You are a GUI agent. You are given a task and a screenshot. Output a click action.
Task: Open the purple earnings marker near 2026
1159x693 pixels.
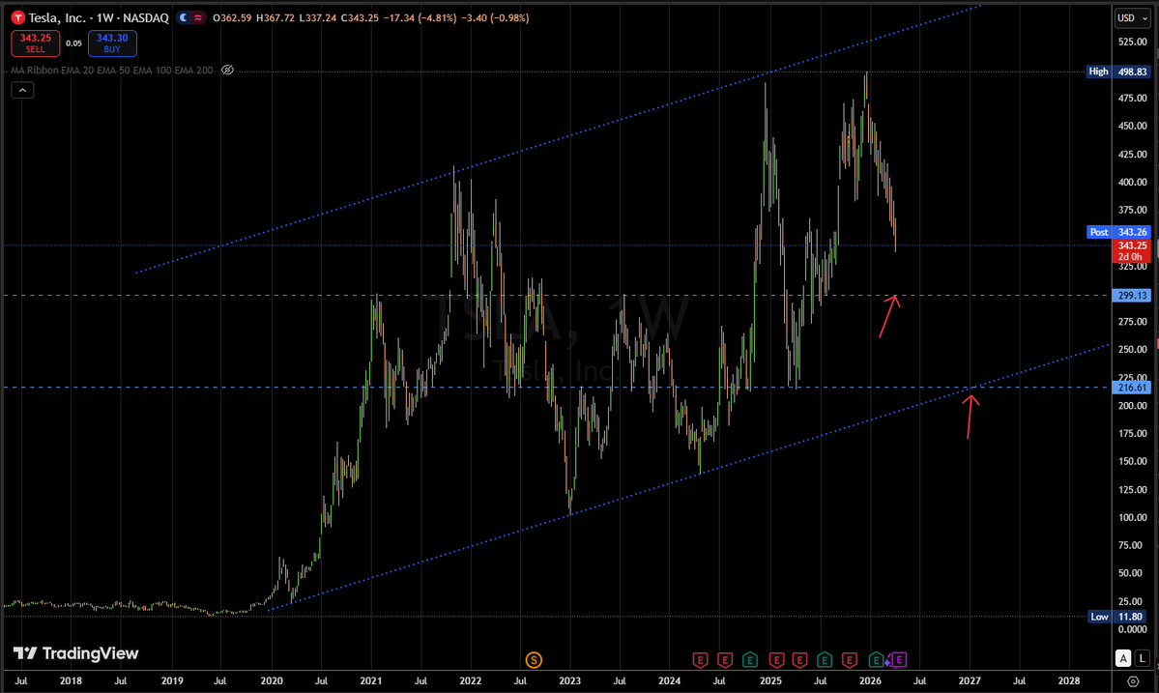pyautogui.click(x=899, y=660)
